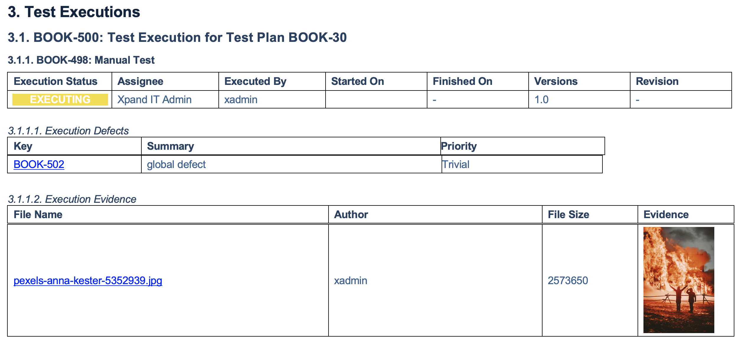This screenshot has width=745, height=349.
Task: Click the Execution Evidence subheading
Action: click(x=72, y=199)
